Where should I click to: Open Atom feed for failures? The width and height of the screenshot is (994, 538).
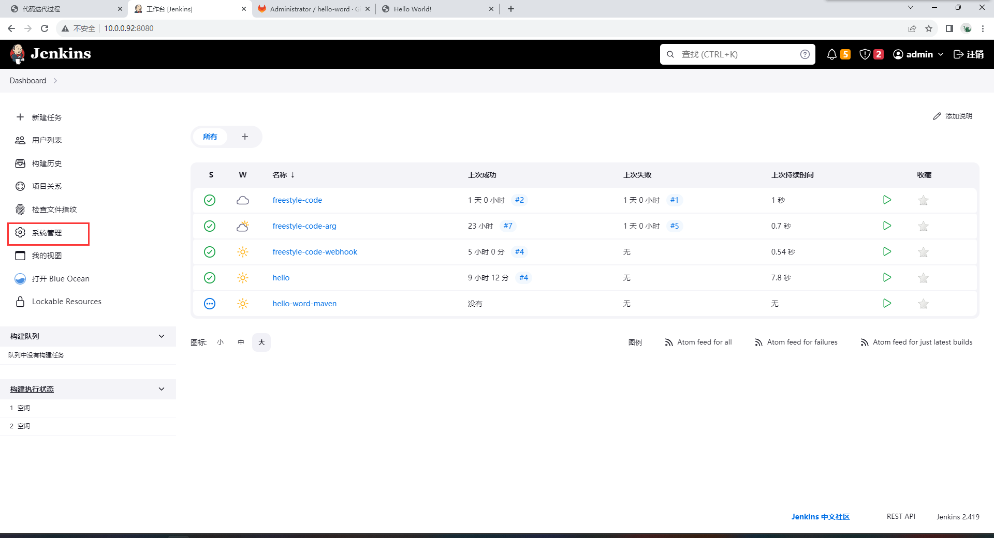(796, 342)
